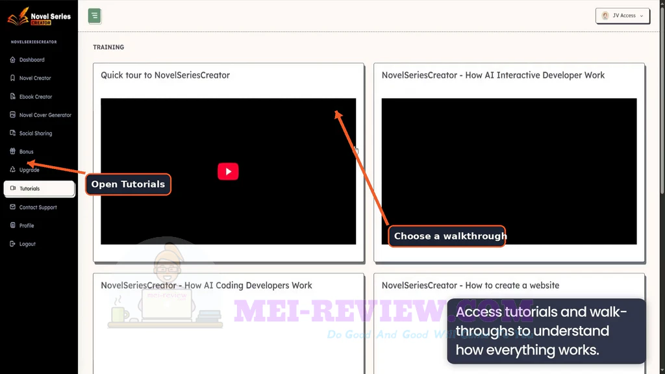The height and width of the screenshot is (374, 665).
Task: Play the Quick tour video
Action: [228, 171]
